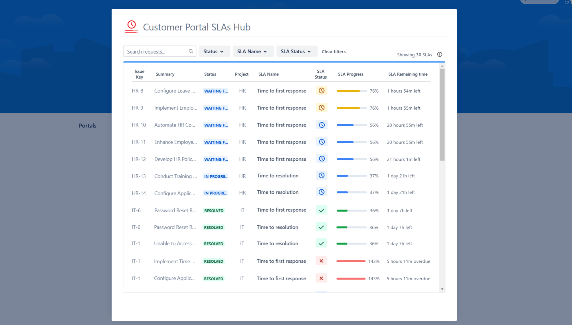This screenshot has height=325, width=572.
Task: Click the 76% progress bar for HR-8
Action: pyautogui.click(x=351, y=91)
